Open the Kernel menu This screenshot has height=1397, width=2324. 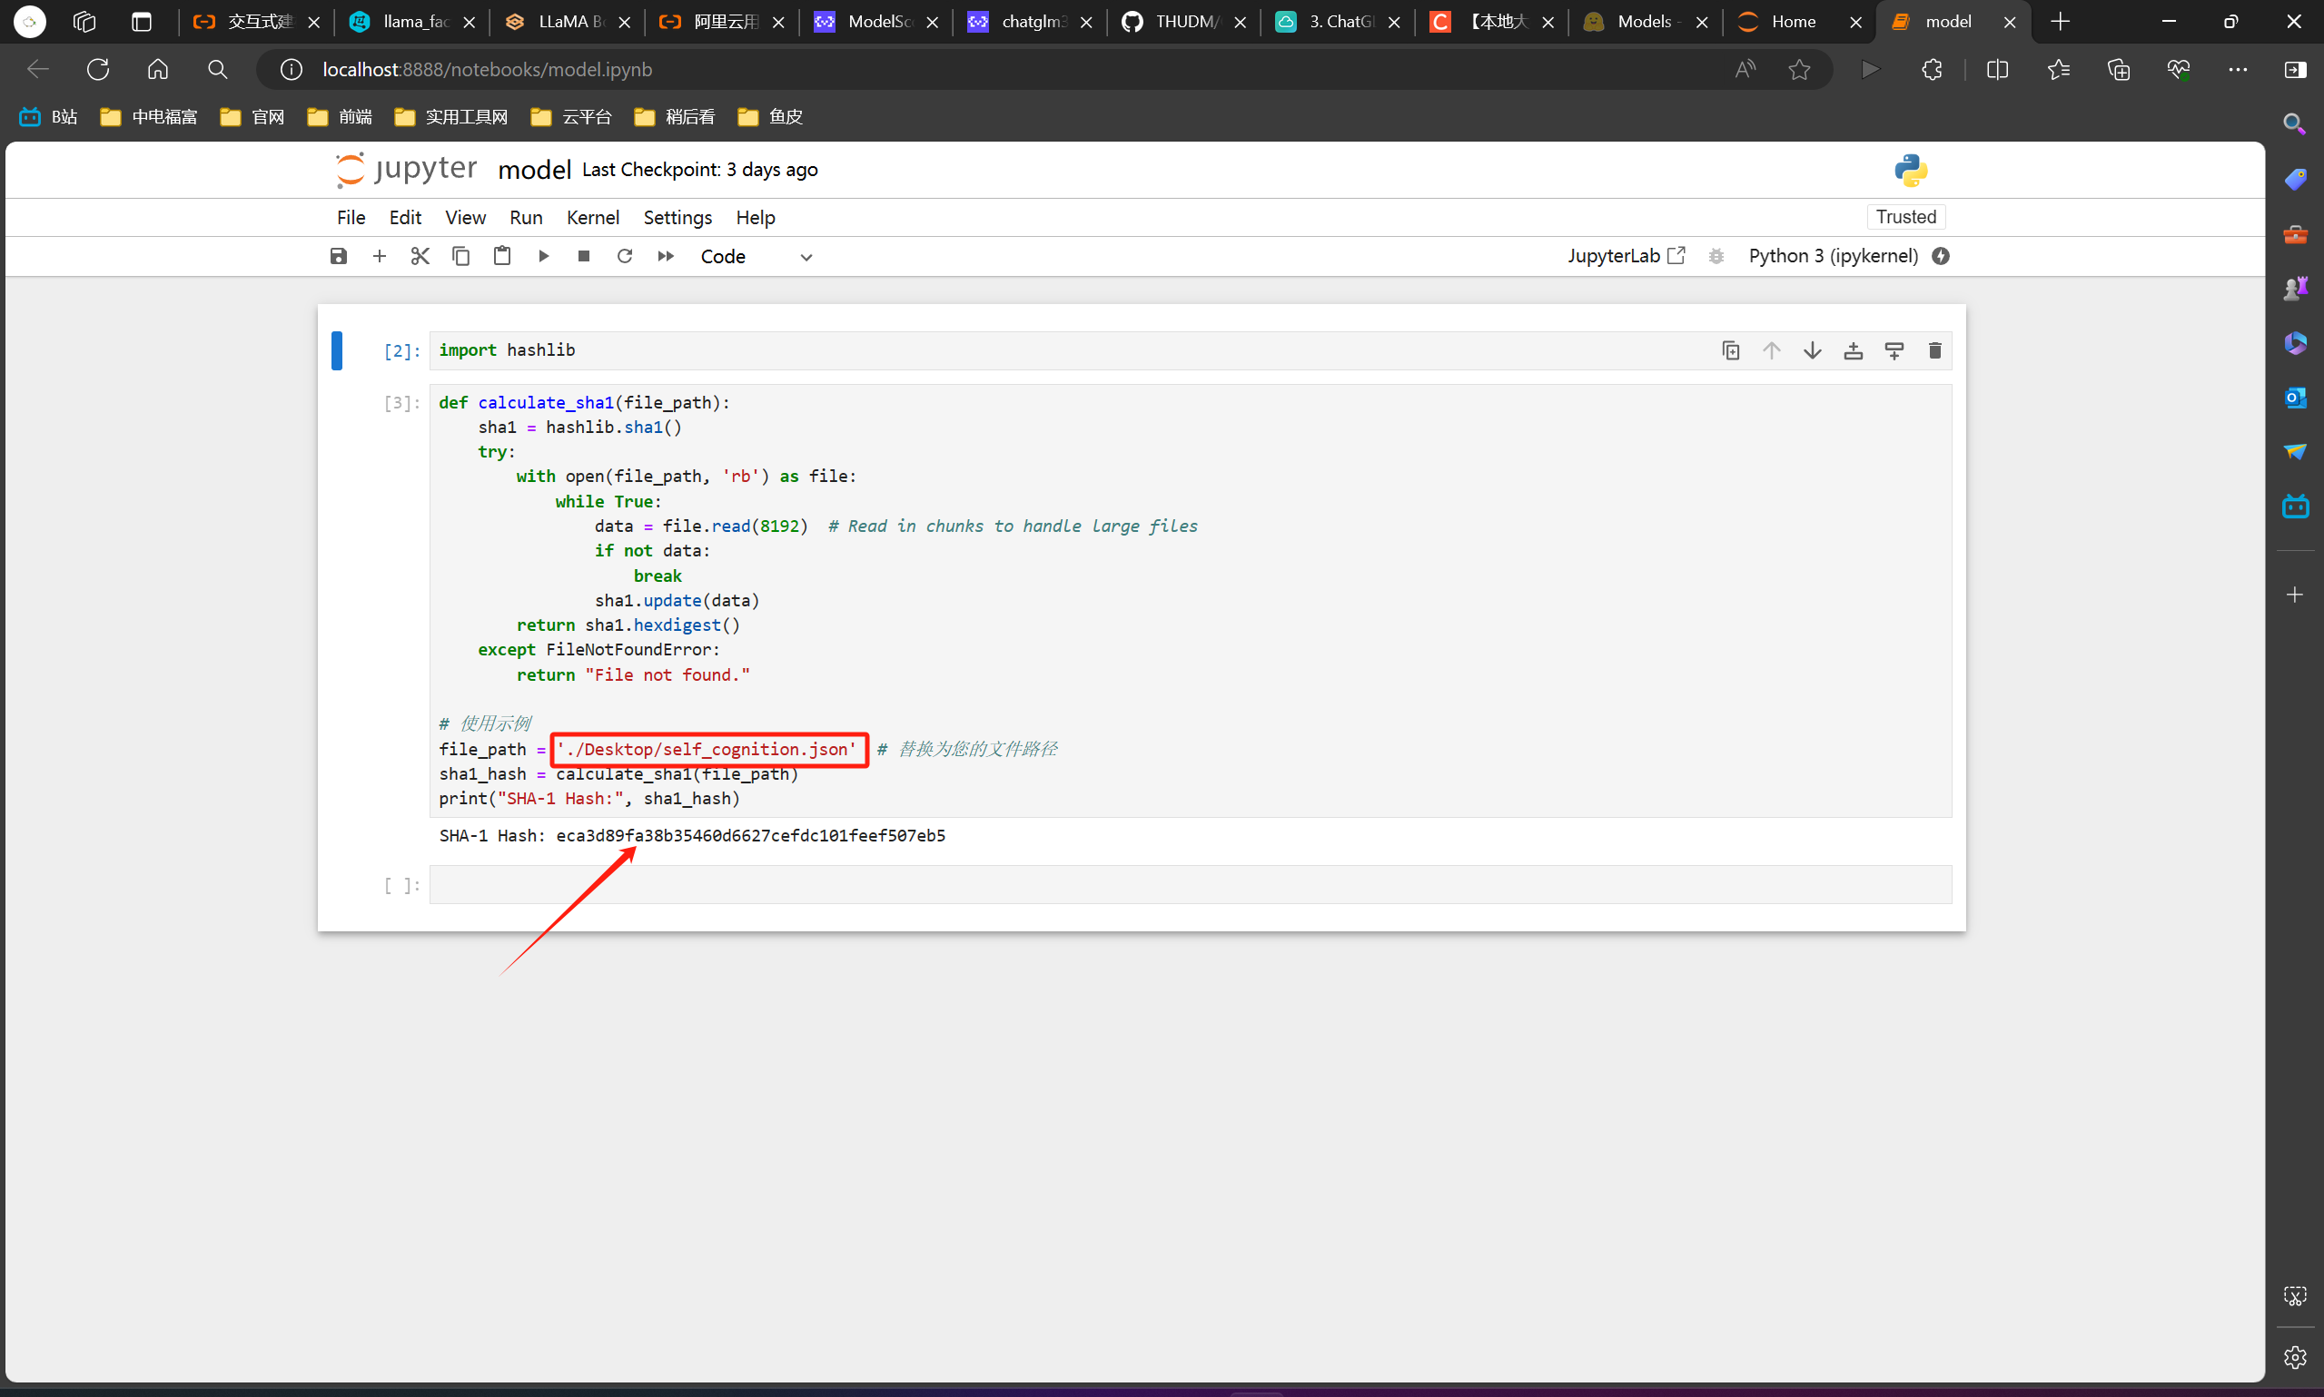coord(592,218)
